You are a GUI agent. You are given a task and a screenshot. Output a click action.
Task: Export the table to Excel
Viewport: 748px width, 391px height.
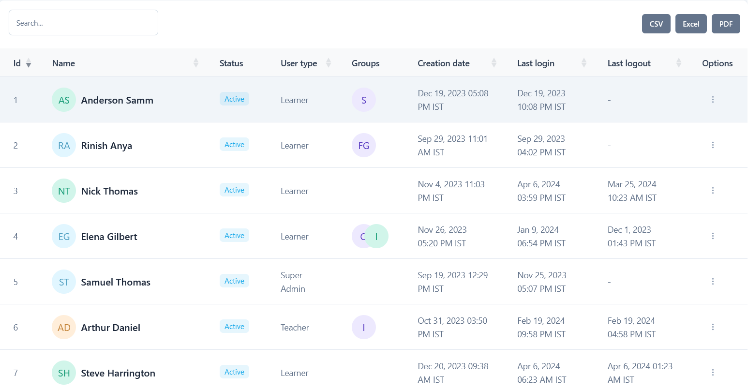(x=691, y=23)
